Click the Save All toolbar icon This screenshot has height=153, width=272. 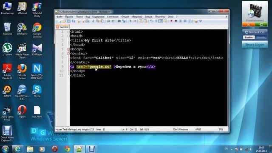73,21
